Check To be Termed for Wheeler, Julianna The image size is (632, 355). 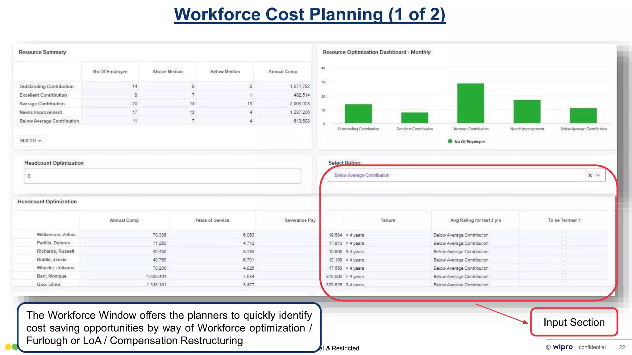tap(564, 268)
